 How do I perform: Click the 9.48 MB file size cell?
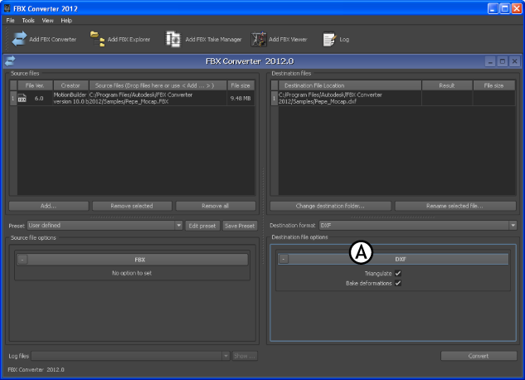241,98
